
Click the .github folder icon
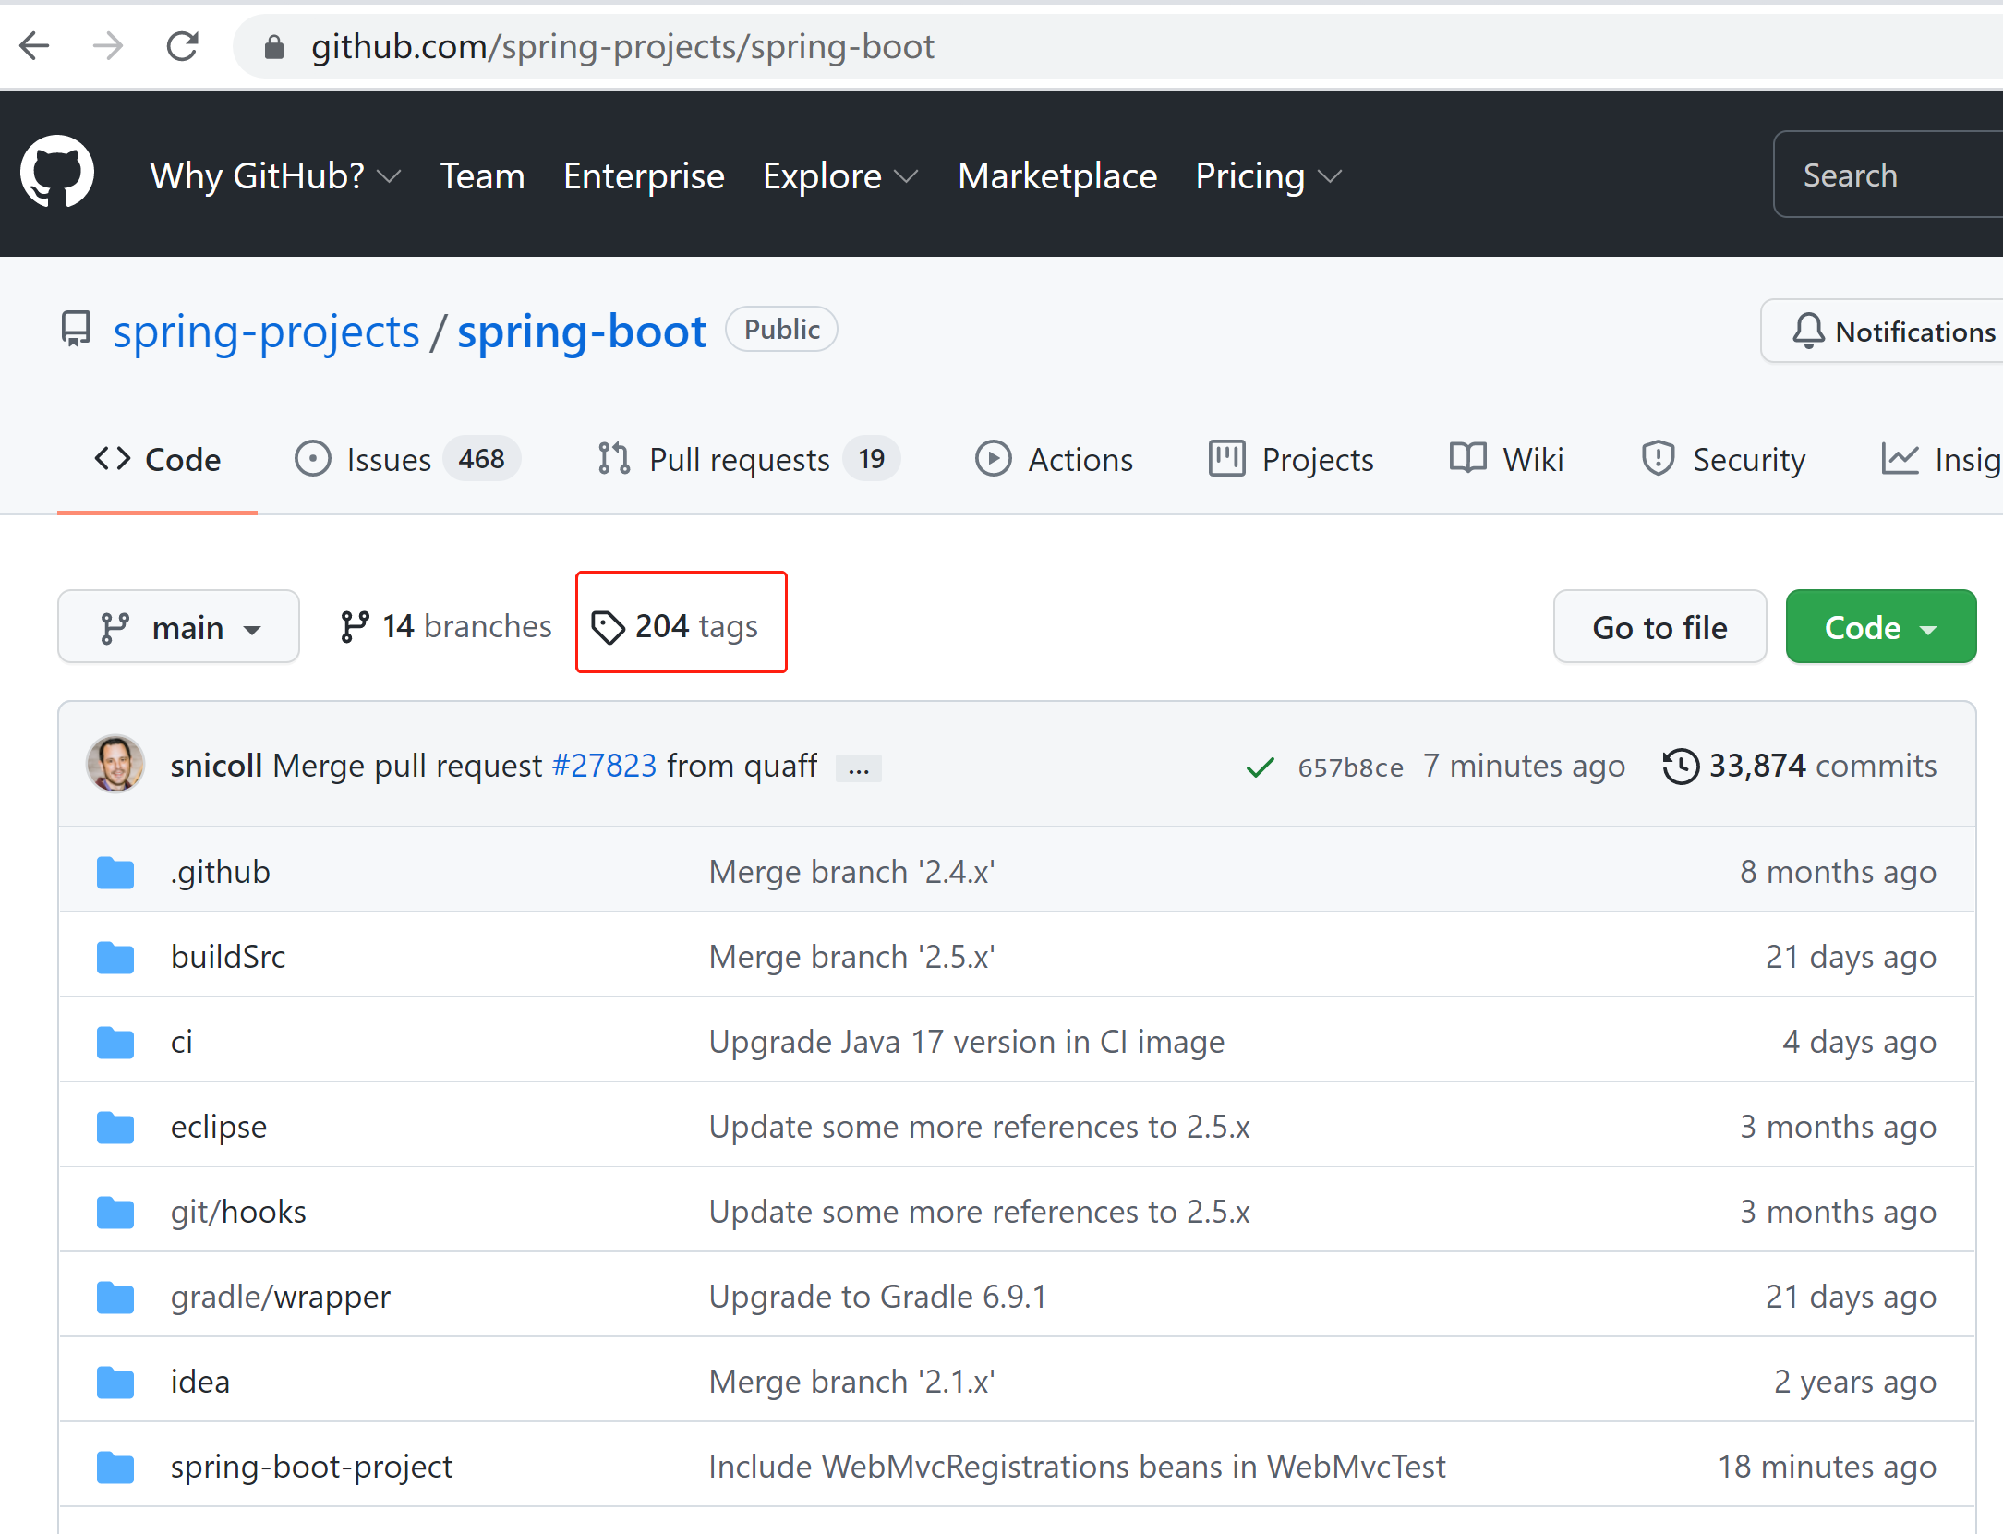[x=115, y=872]
